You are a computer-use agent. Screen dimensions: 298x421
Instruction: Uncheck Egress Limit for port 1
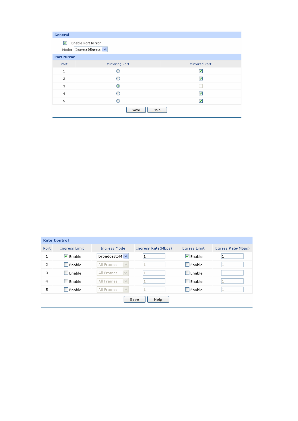[x=187, y=256]
